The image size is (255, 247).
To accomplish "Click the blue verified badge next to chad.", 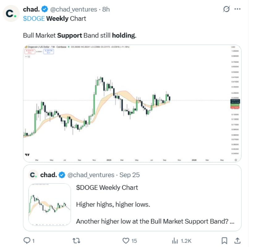I will pos(45,9).
